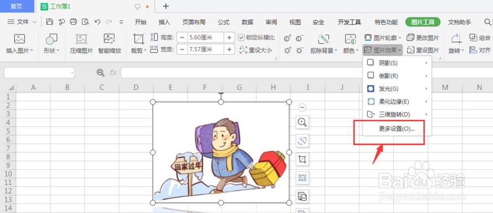The width and height of the screenshot is (493, 213).
Task: Increase 高度 height with plus button
Action: point(229,38)
